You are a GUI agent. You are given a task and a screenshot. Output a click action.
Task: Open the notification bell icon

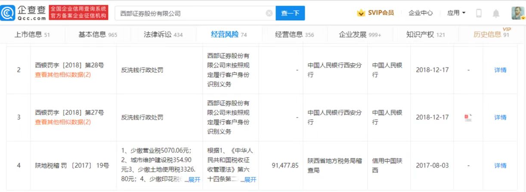click(496, 13)
